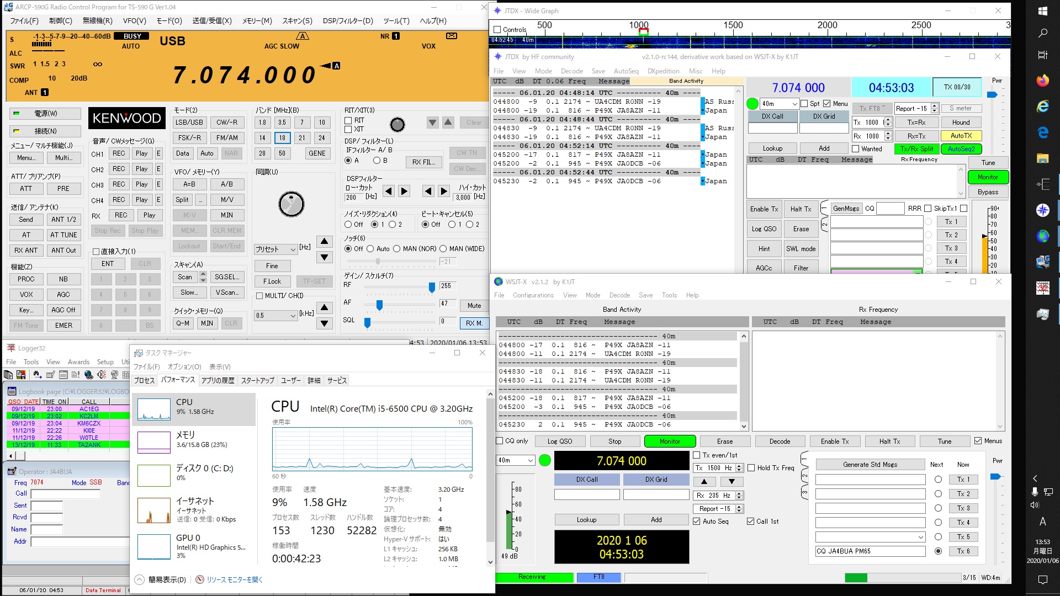
Task: Click AT TUNE button in ARCP
Action: [63, 235]
